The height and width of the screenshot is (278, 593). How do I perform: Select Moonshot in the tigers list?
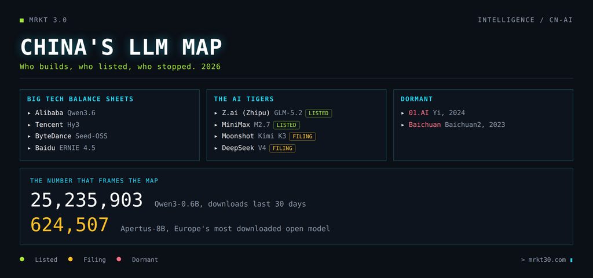click(238, 136)
